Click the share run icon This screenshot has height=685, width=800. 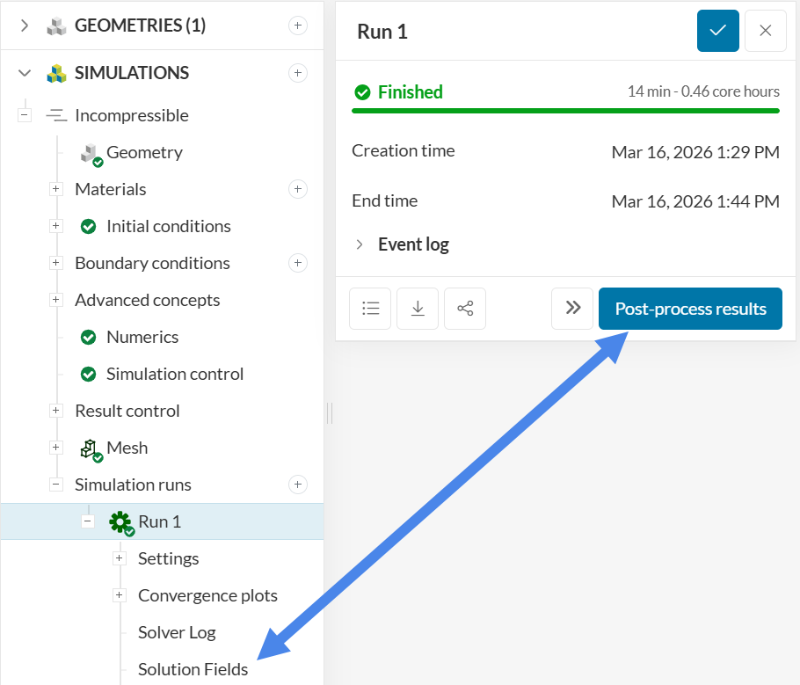click(x=465, y=309)
